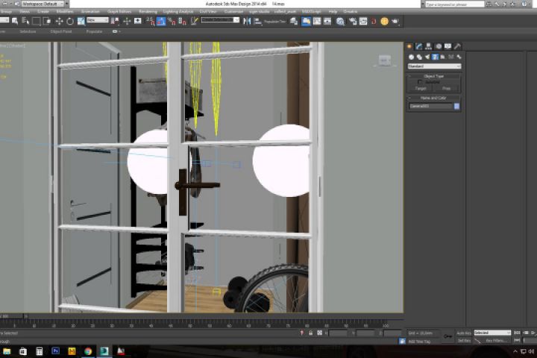Open the Graph Editors menu

pos(119,12)
